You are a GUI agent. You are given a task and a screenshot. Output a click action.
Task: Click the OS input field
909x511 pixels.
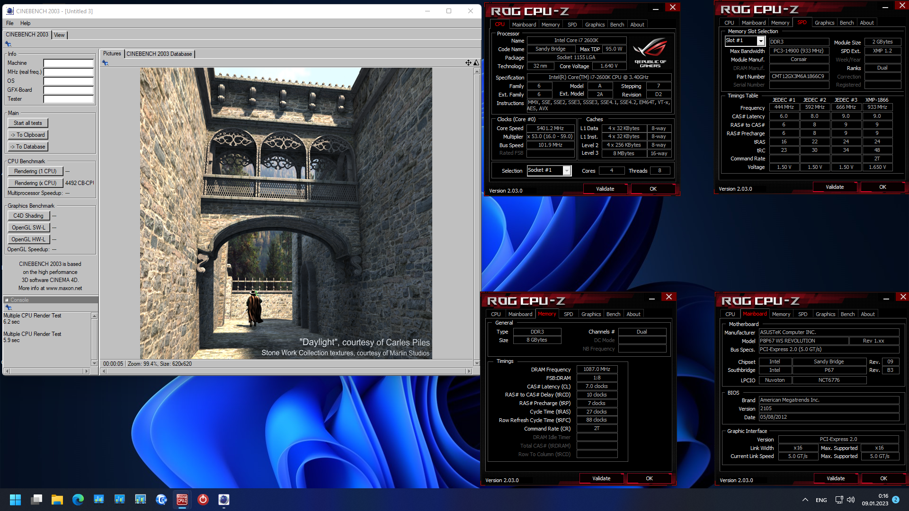69,81
